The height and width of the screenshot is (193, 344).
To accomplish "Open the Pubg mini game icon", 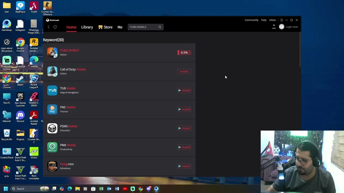I will tap(52, 166).
